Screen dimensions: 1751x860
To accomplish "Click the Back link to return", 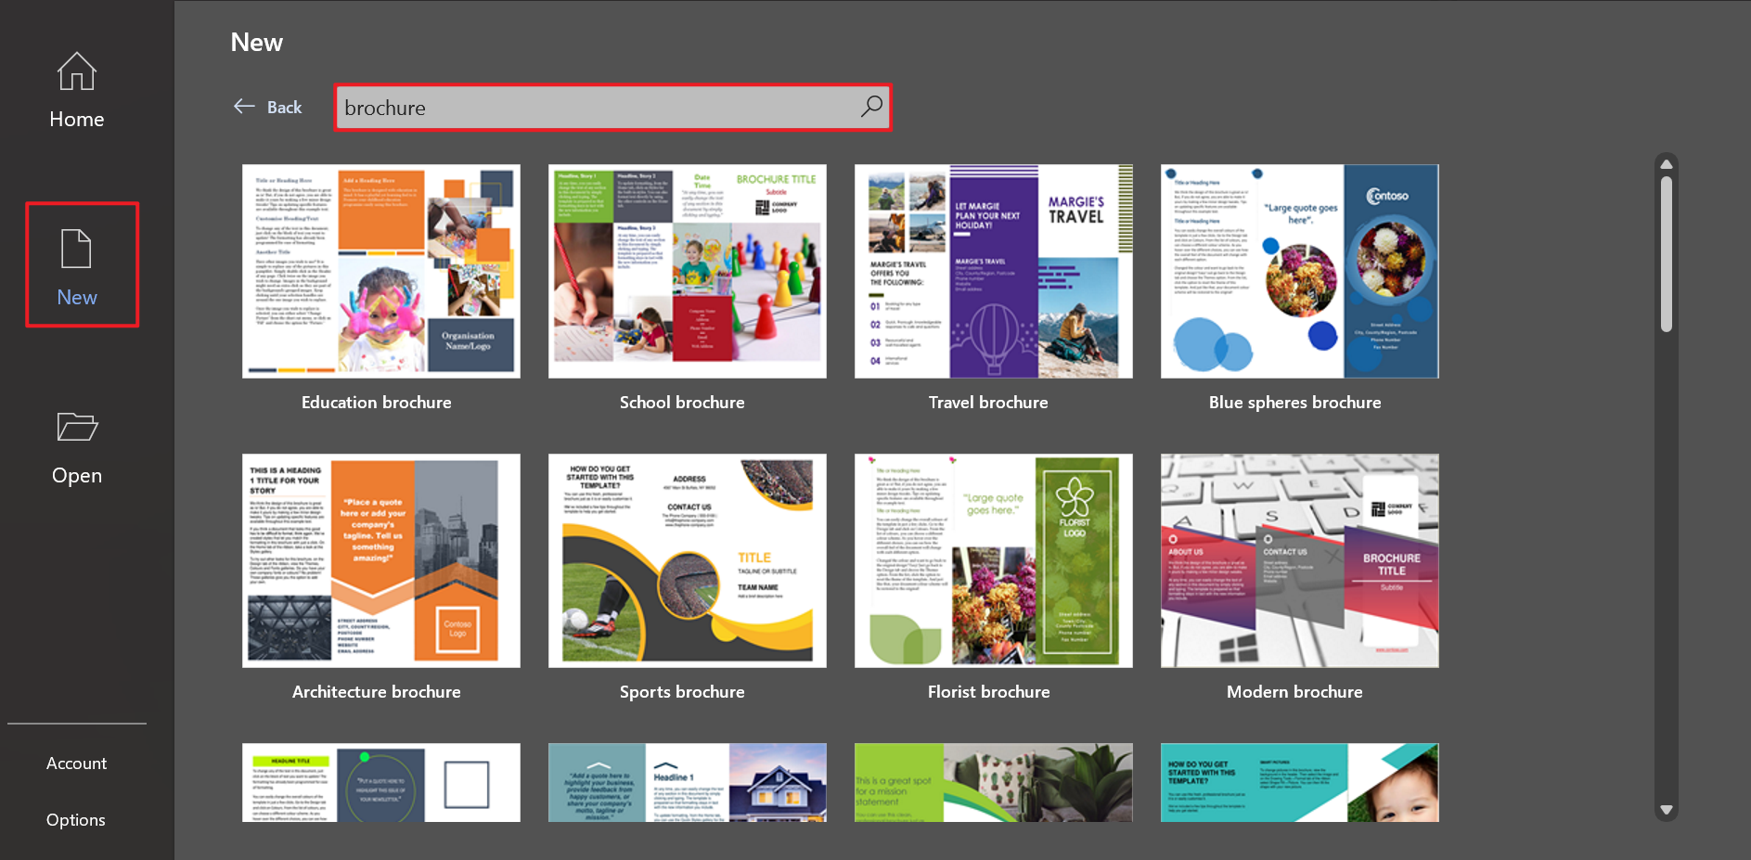I will (x=285, y=106).
